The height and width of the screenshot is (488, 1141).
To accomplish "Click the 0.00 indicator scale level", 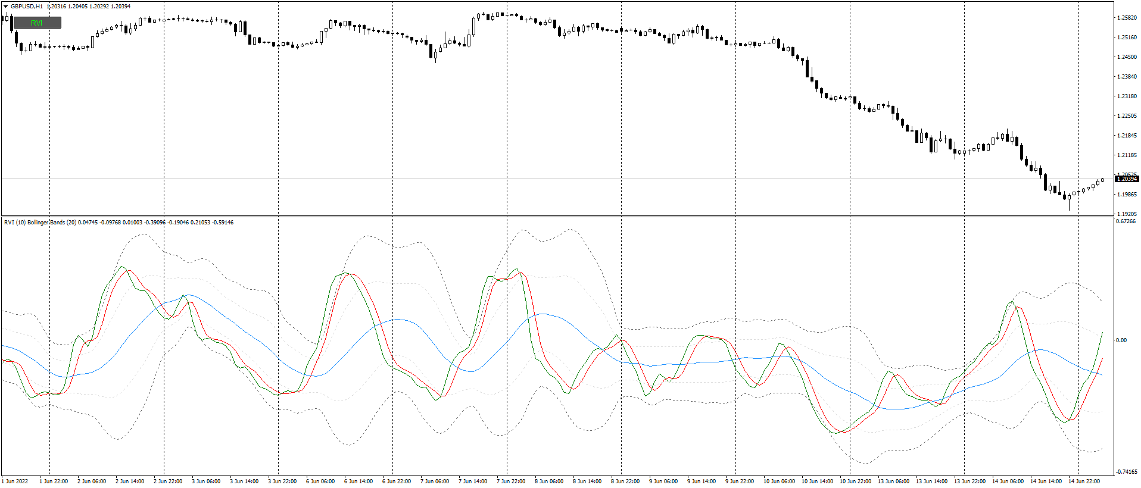I will [1121, 340].
